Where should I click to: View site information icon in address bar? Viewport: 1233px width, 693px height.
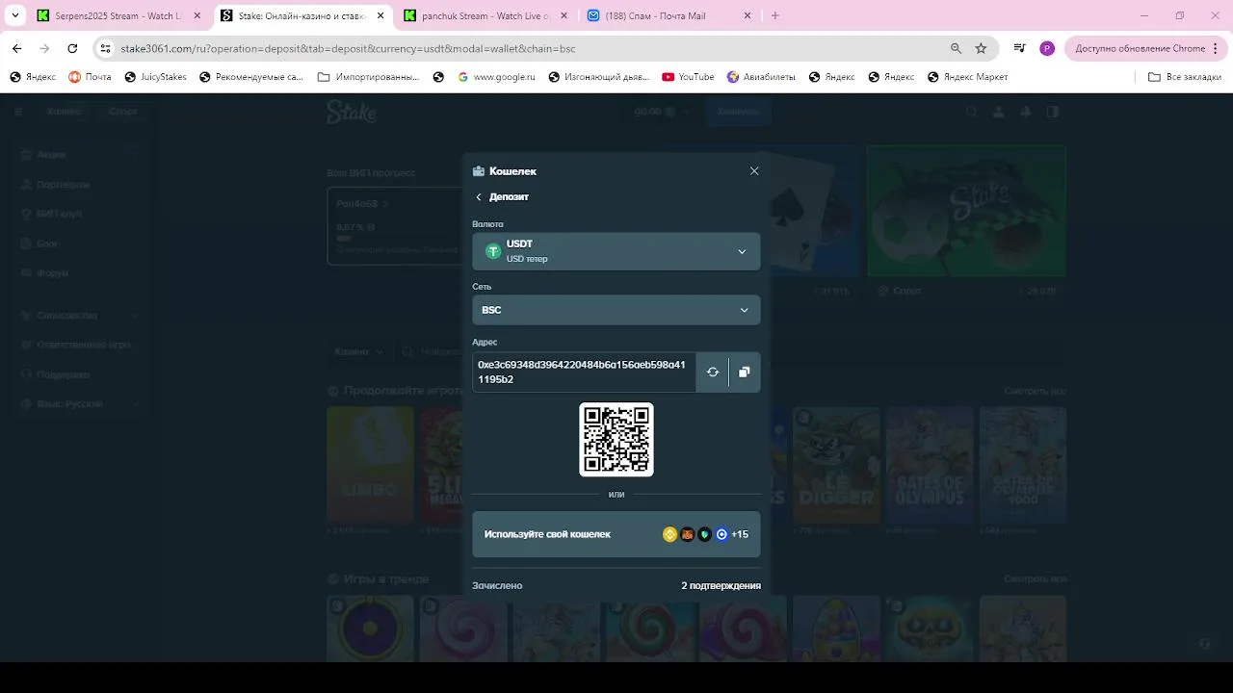[106, 48]
